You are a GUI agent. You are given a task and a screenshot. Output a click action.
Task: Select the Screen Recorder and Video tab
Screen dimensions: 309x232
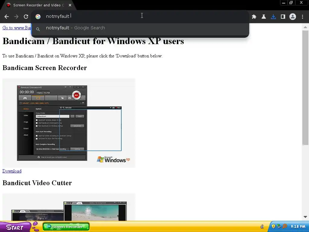(38, 5)
